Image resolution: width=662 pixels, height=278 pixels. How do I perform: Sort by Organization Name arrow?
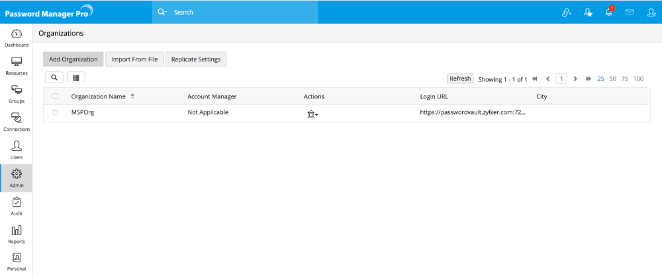coord(132,96)
